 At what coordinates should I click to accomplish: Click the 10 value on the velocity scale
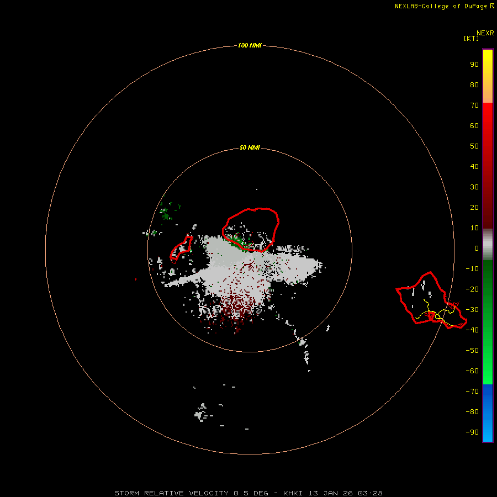click(474, 228)
